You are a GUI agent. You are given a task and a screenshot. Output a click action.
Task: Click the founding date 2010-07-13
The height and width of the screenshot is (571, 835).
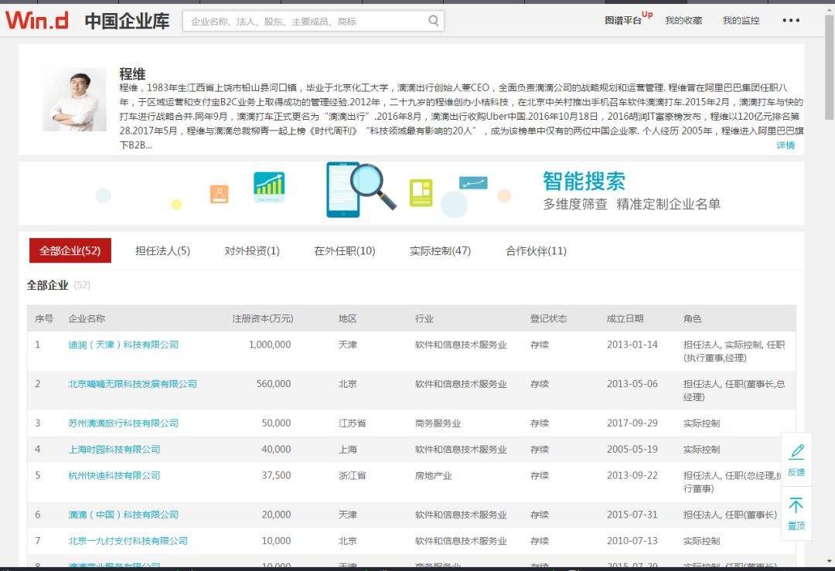pyautogui.click(x=632, y=541)
